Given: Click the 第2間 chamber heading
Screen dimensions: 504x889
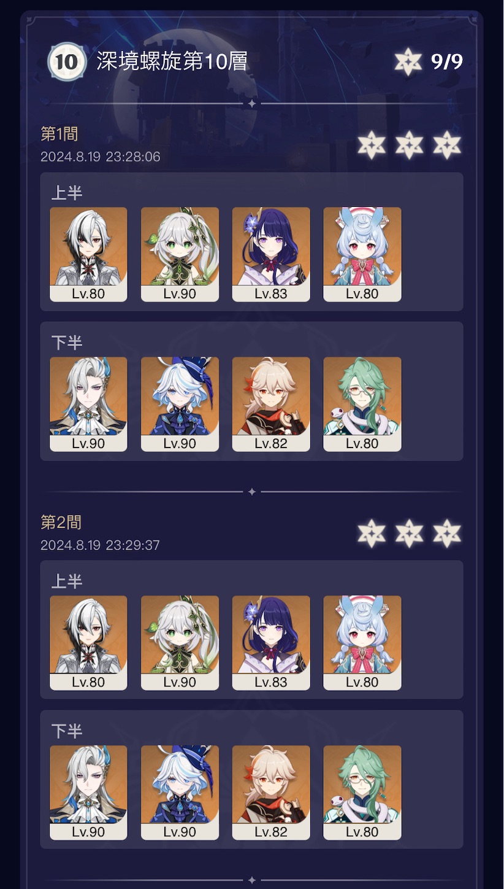Looking at the screenshot, I should click(x=61, y=522).
